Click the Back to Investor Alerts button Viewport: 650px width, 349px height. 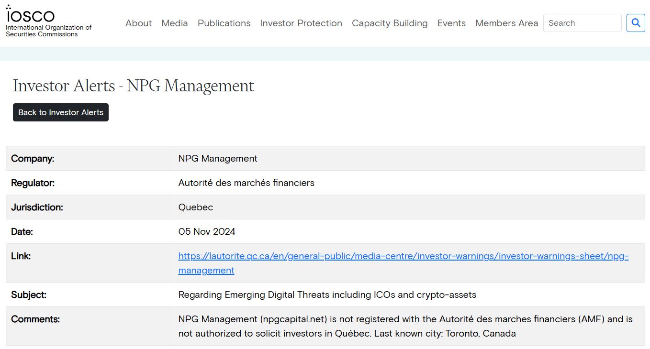click(x=61, y=112)
